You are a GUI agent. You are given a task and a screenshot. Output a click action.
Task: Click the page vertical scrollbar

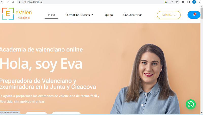202,60
